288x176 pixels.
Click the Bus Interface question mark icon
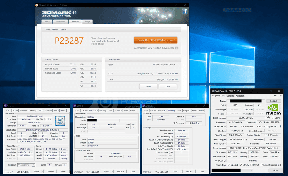[280, 127]
